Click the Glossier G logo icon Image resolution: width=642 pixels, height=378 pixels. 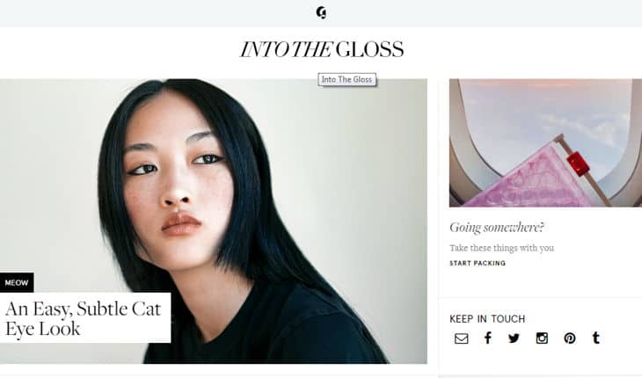click(321, 12)
